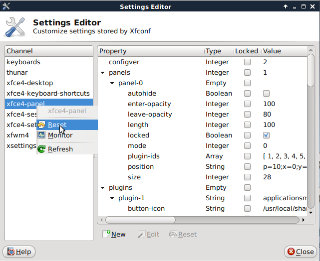This screenshot has width=320, height=261.
Task: Click the green Refresh icon
Action: coord(41,149)
